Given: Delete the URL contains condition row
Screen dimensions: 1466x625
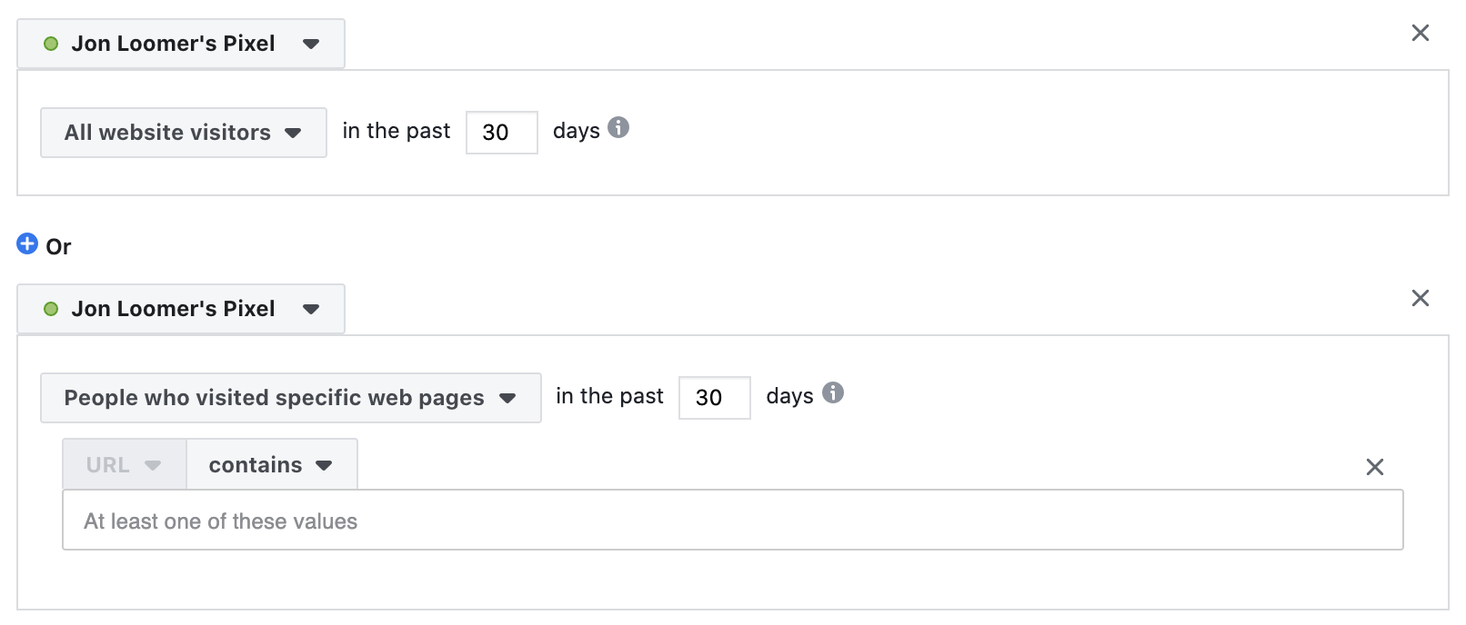Looking at the screenshot, I should [x=1375, y=467].
